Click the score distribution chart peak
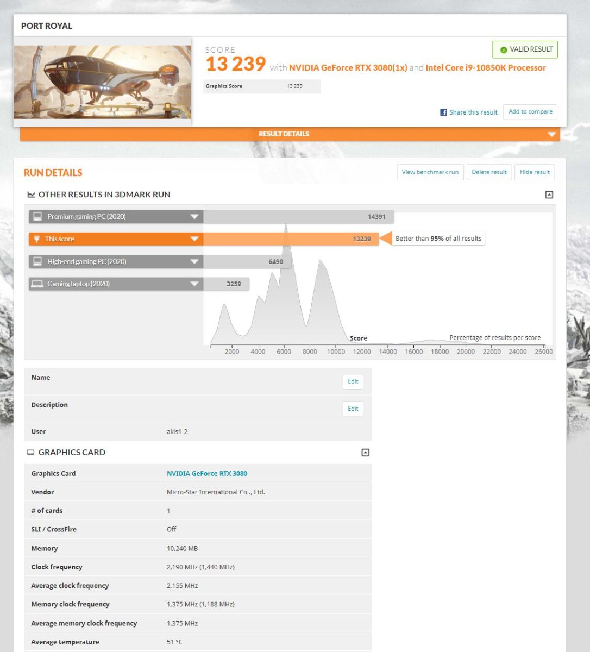Image resolution: width=590 pixels, height=652 pixels. pos(286,226)
